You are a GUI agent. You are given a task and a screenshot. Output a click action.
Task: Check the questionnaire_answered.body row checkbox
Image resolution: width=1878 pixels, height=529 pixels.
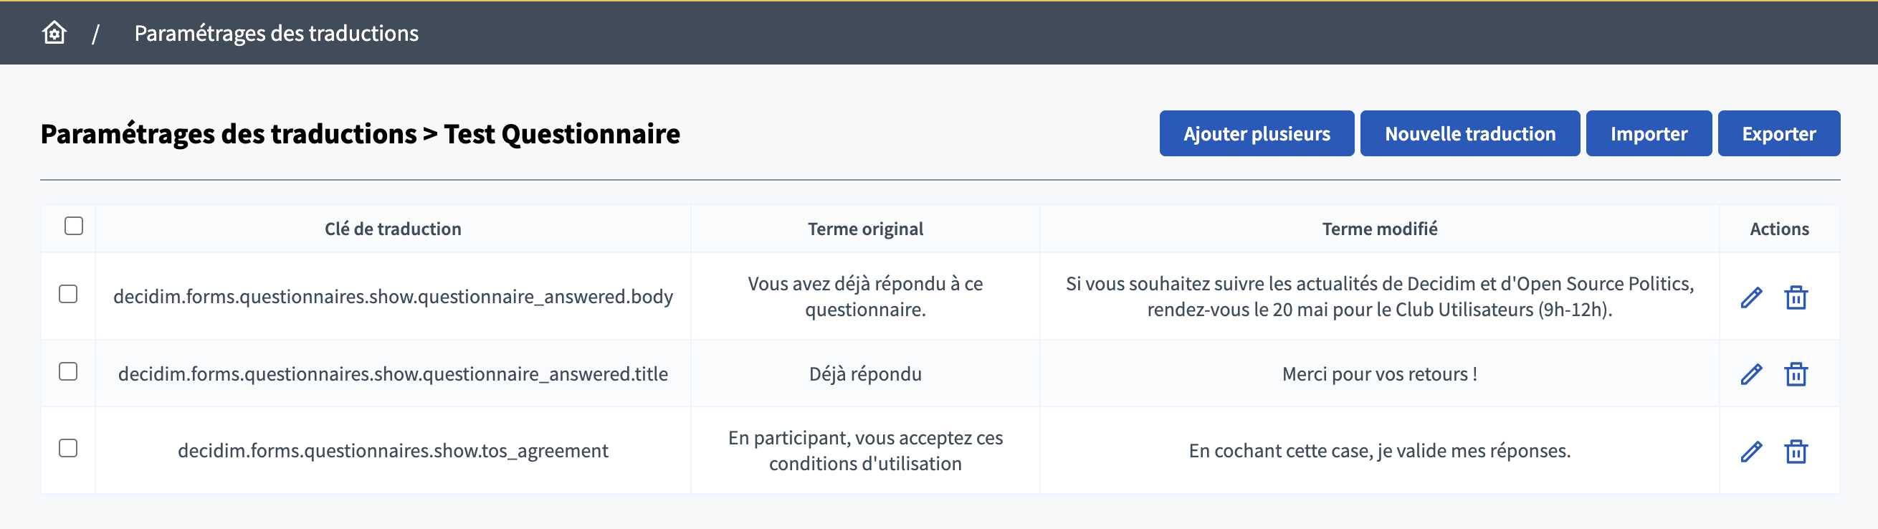[x=68, y=294]
